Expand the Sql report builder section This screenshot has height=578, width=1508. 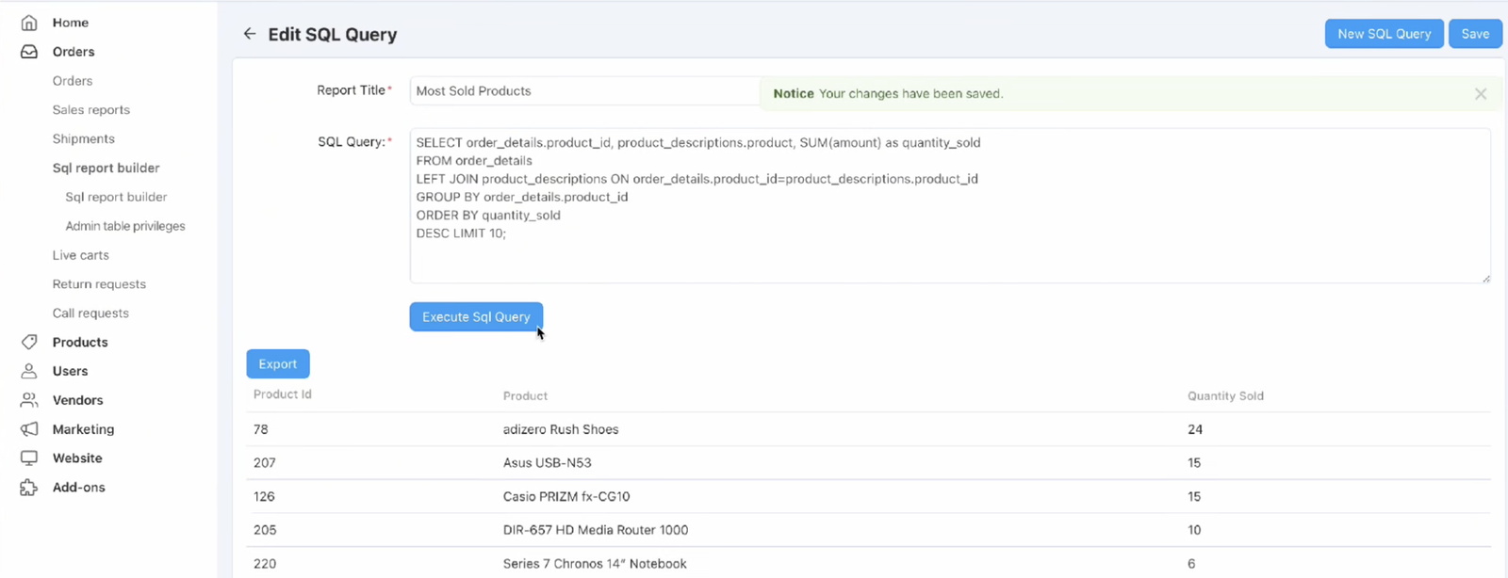107,169
